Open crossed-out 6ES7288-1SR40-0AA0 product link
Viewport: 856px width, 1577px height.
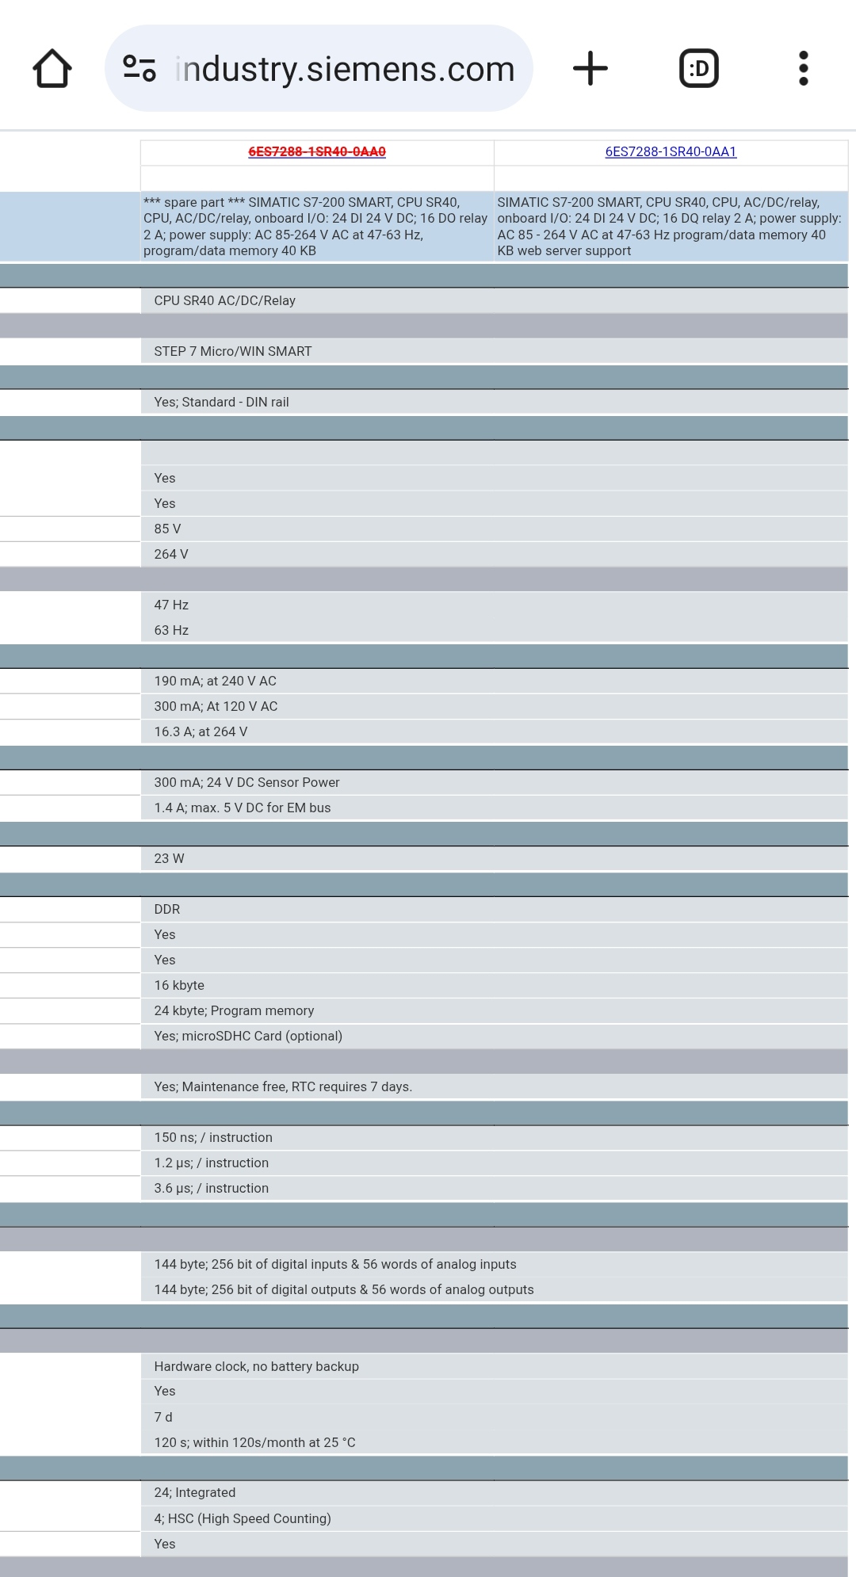point(317,151)
